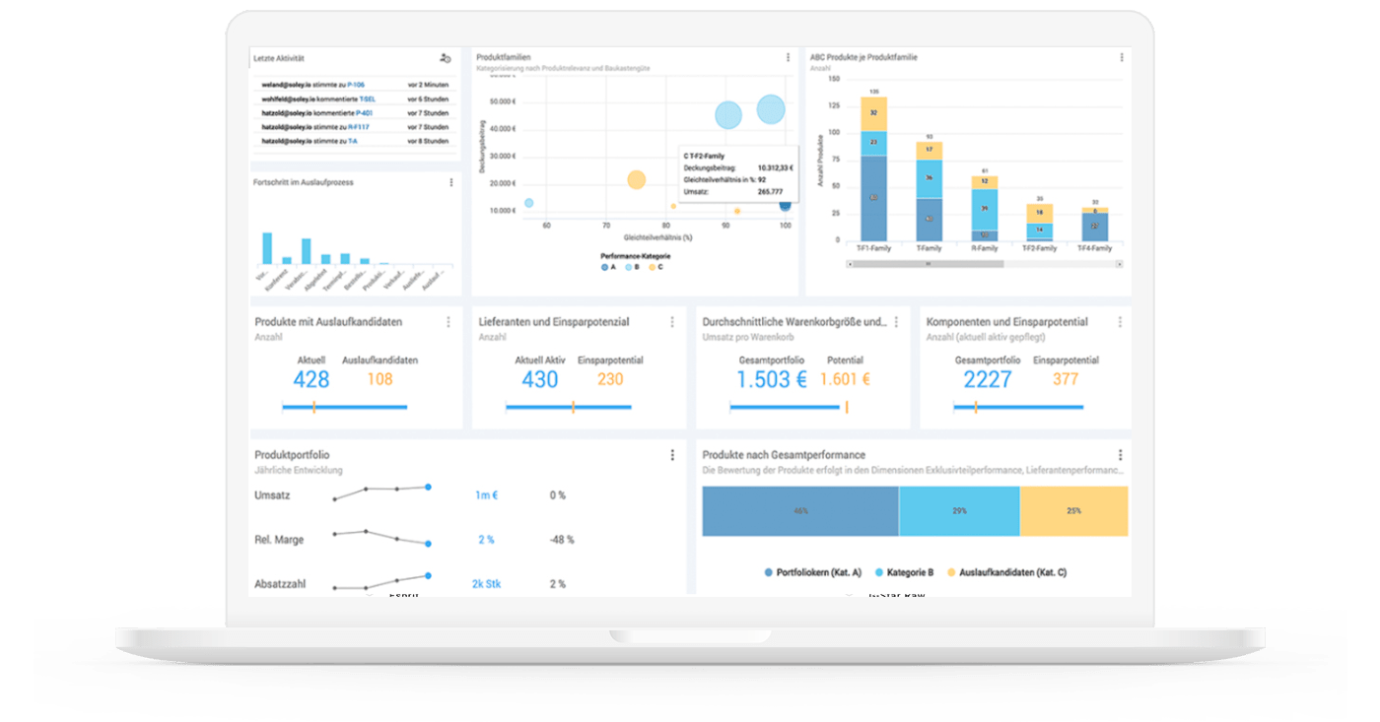Click the Aktuell slider under 428
This screenshot has width=1380, height=722.
tap(344, 407)
